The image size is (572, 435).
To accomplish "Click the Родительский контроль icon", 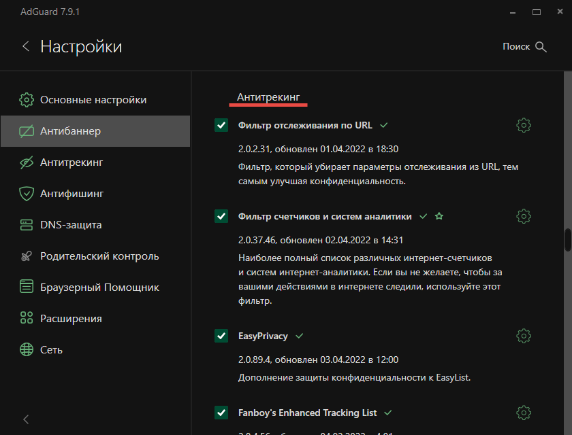I will [27, 256].
